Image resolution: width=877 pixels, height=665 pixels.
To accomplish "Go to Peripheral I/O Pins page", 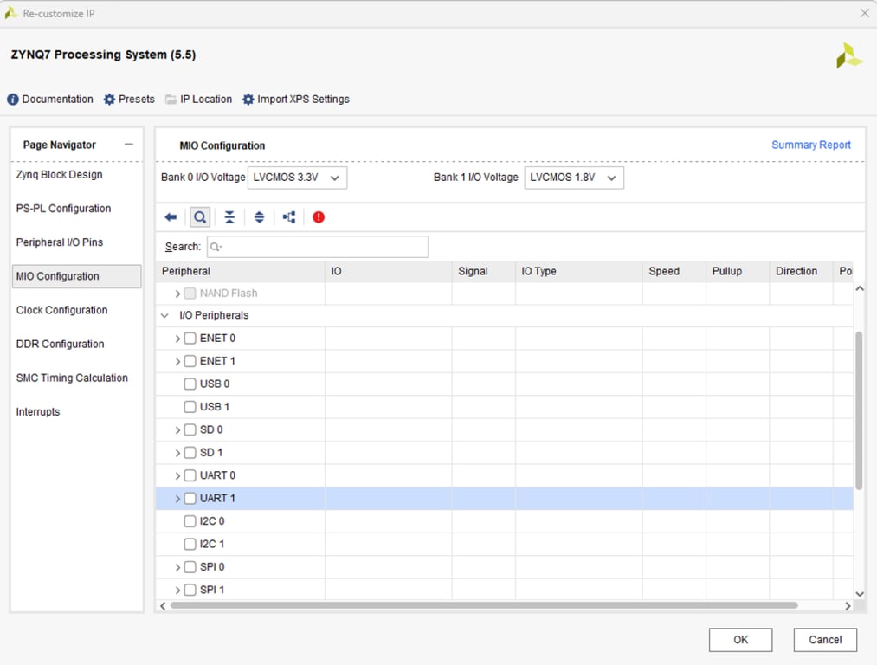I will [x=59, y=242].
